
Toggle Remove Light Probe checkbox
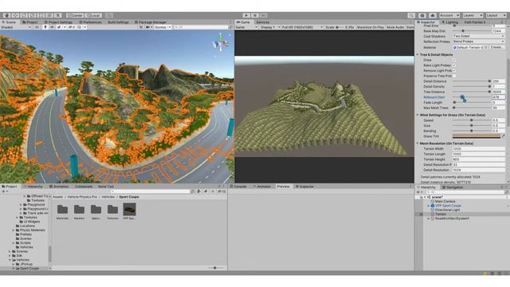454,70
